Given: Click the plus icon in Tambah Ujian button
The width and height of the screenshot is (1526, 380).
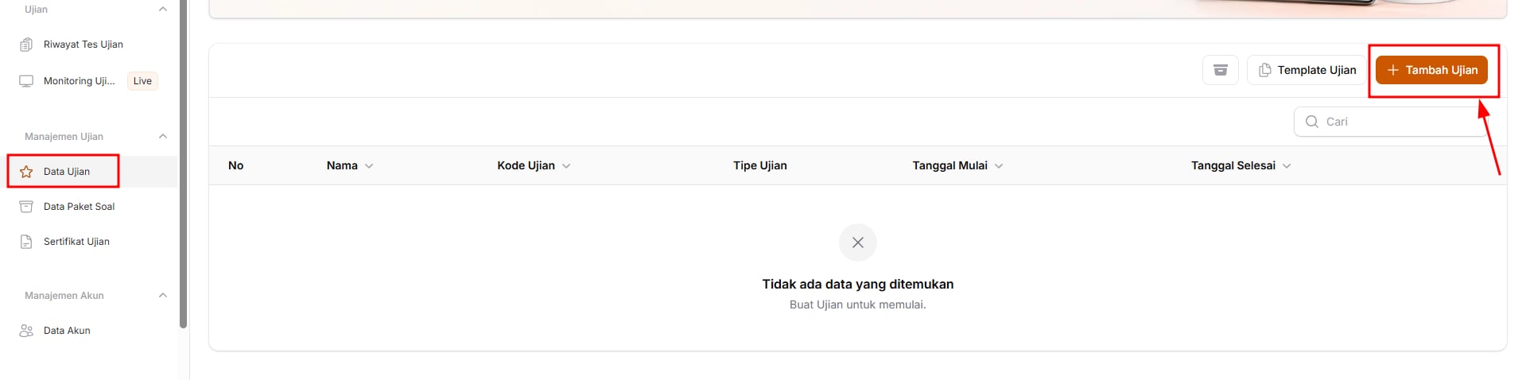Looking at the screenshot, I should coord(1393,70).
